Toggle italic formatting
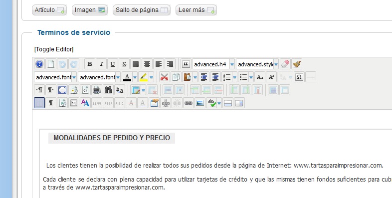 pyautogui.click(x=101, y=64)
